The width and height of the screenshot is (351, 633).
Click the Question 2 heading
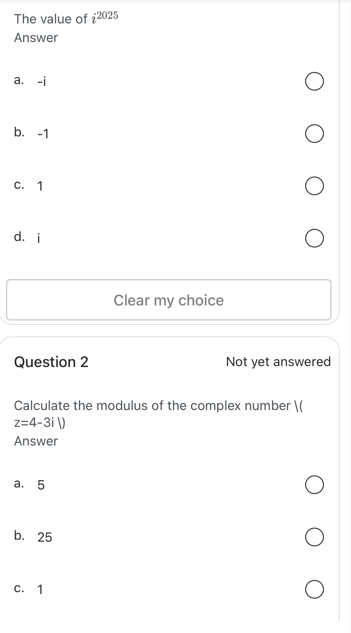pos(51,362)
